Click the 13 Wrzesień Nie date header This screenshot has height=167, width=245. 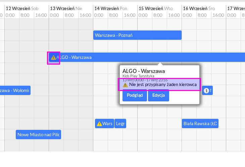point(66,8)
